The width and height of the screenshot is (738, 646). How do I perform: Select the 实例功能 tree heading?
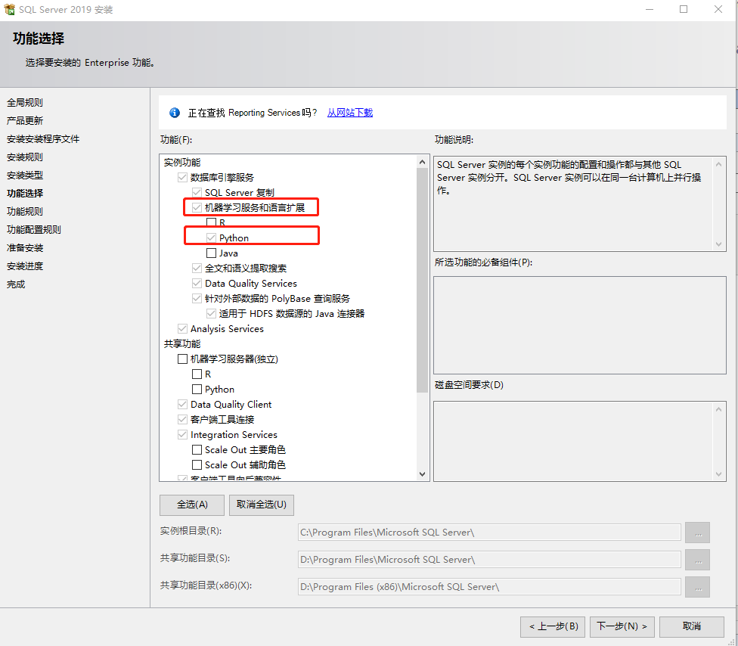[182, 163]
